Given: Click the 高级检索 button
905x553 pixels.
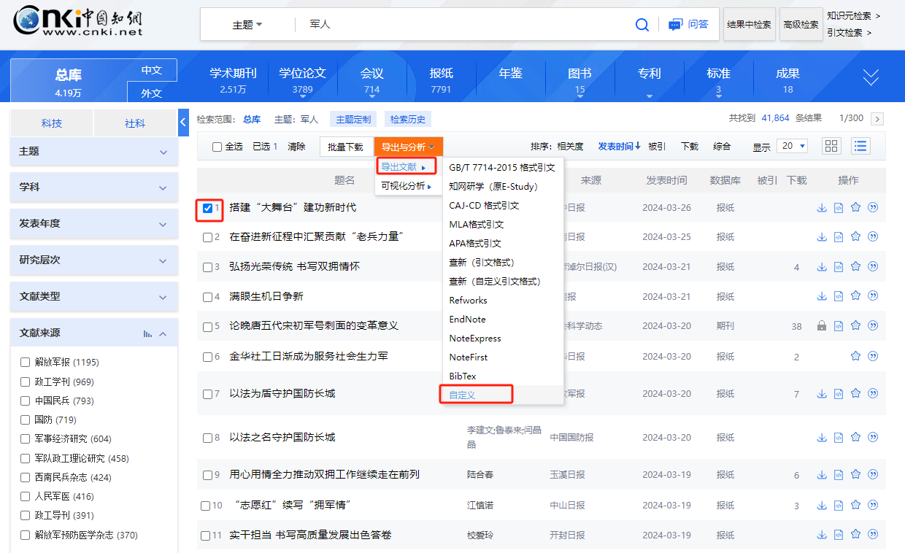Looking at the screenshot, I should 801,25.
